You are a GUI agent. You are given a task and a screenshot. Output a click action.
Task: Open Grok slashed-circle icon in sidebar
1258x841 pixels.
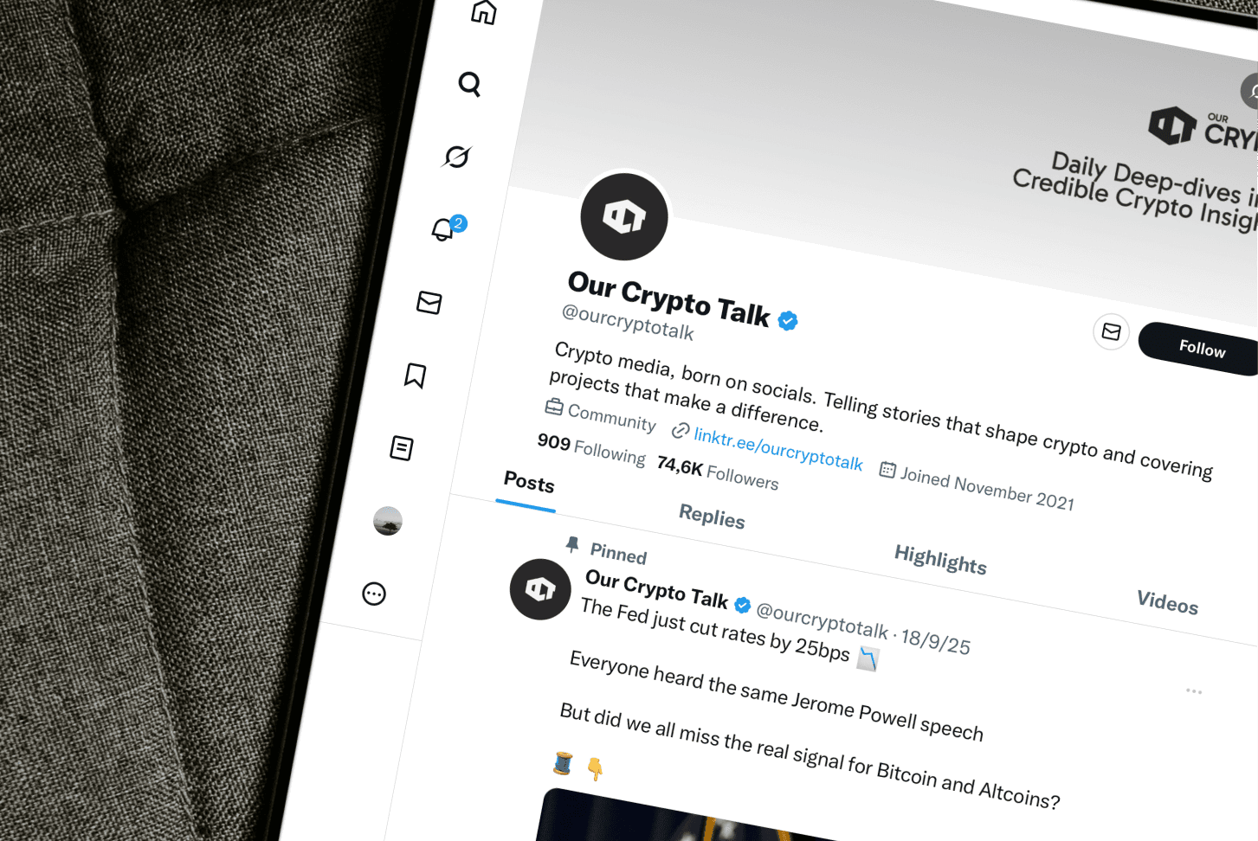click(x=456, y=157)
